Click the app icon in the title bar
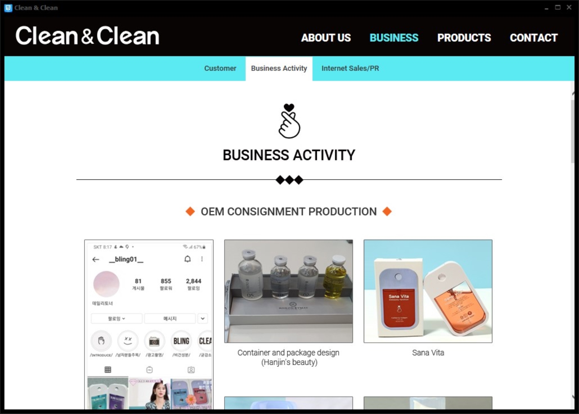Screen dimensions: 579x414 click(8, 8)
